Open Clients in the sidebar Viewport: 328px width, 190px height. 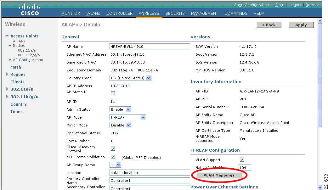(17, 82)
